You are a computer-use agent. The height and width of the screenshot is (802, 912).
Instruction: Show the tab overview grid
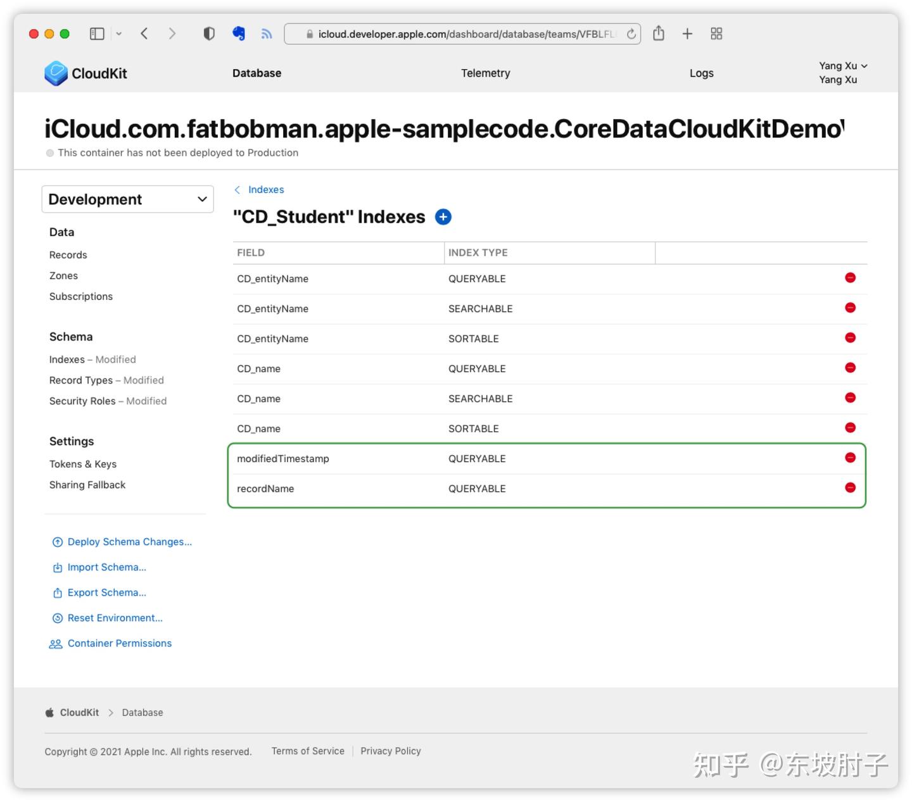[x=716, y=34]
